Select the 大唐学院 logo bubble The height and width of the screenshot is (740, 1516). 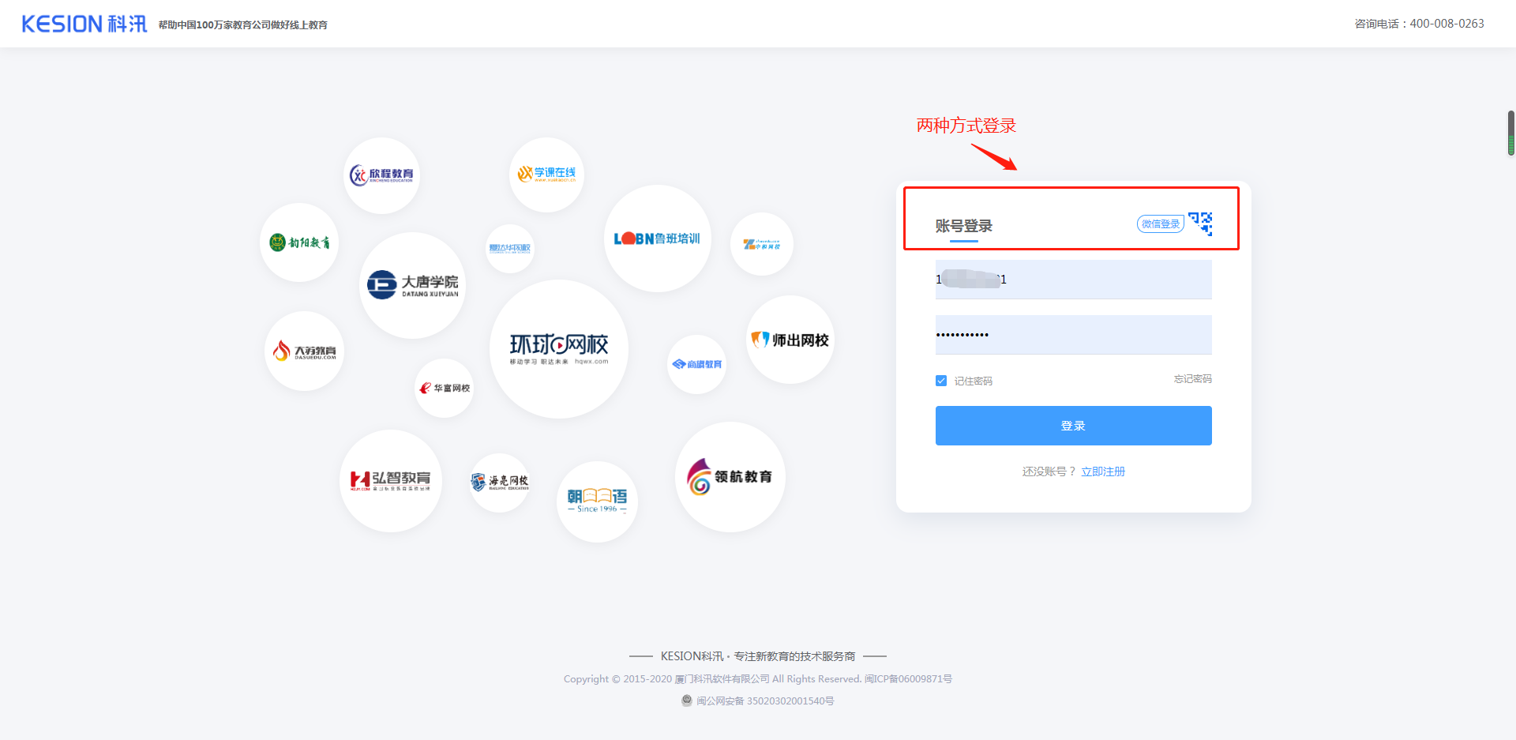pyautogui.click(x=412, y=285)
